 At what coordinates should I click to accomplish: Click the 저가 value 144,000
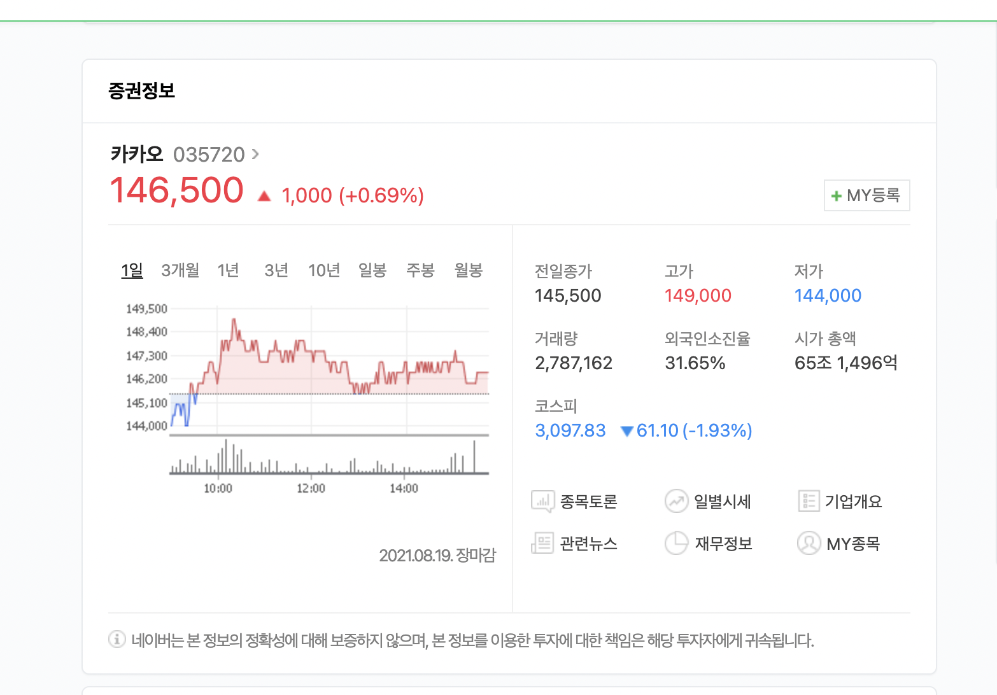click(828, 295)
